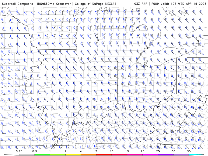Select the lavender 30–35 color swatch
208x156 pixels.
181,155
